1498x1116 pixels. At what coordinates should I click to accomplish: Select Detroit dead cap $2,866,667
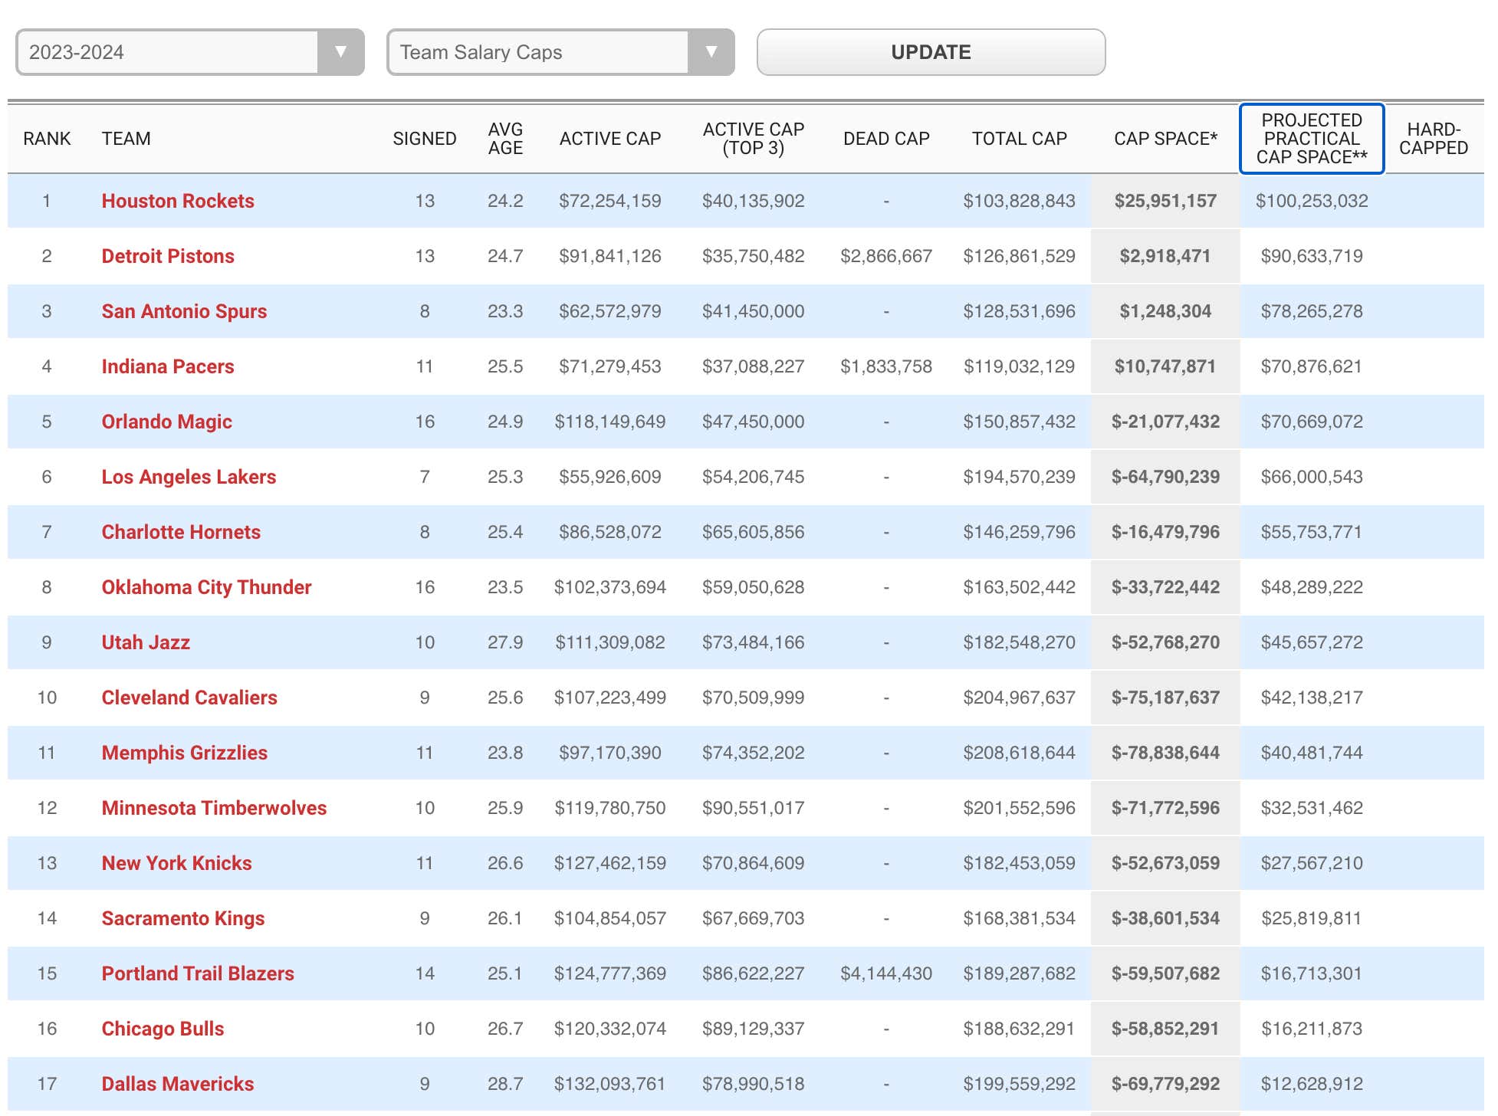pyautogui.click(x=886, y=256)
